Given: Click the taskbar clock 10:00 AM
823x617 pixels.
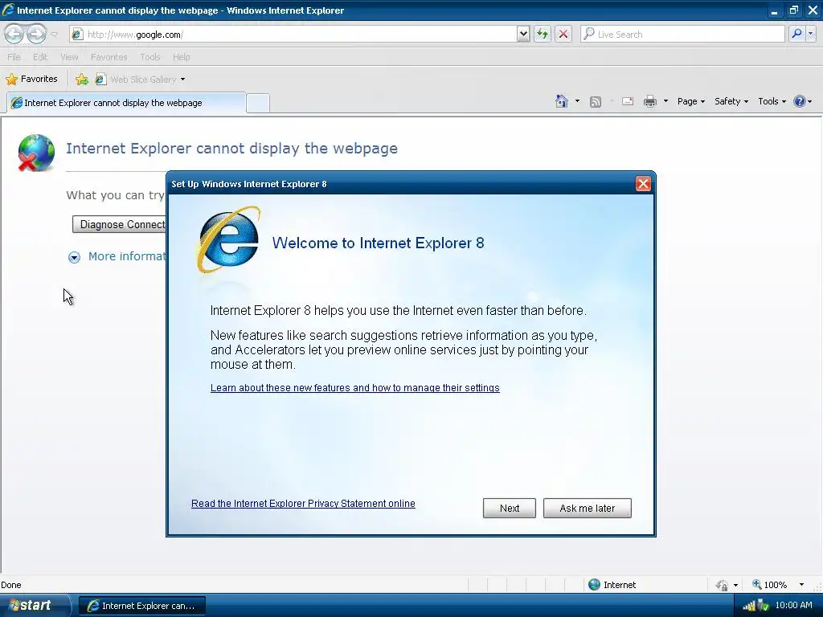Looking at the screenshot, I should click(x=793, y=605).
